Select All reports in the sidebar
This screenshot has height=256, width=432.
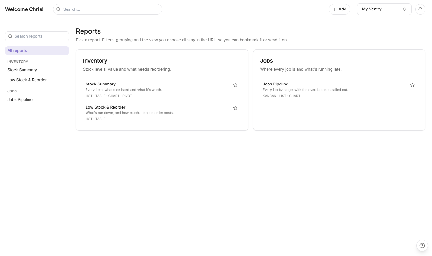[37, 51]
